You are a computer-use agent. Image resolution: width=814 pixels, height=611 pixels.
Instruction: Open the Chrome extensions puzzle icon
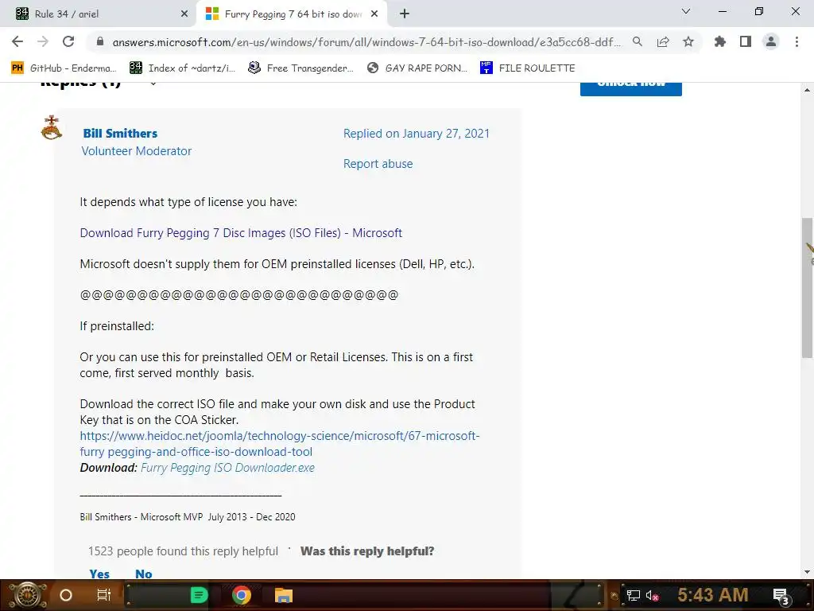(720, 41)
